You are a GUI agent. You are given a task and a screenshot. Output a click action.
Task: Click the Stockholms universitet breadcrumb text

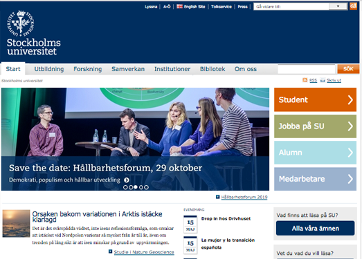pos(22,81)
